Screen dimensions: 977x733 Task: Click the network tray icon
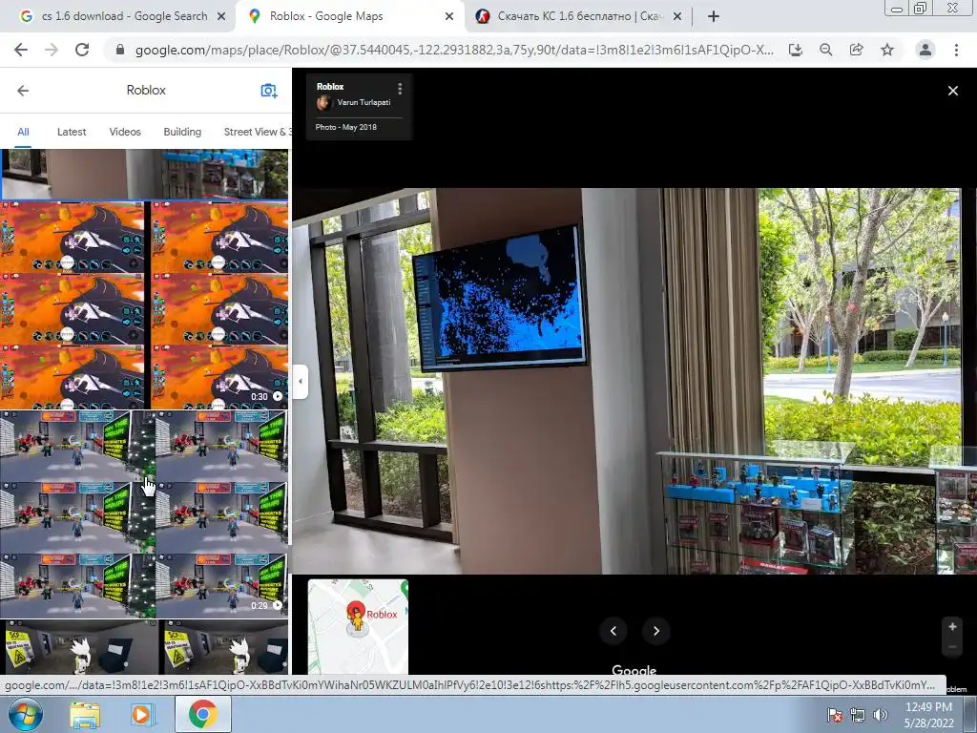tap(858, 715)
